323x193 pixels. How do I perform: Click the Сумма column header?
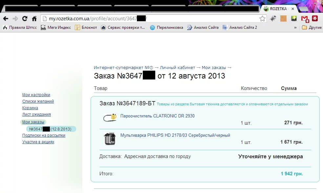(289, 88)
